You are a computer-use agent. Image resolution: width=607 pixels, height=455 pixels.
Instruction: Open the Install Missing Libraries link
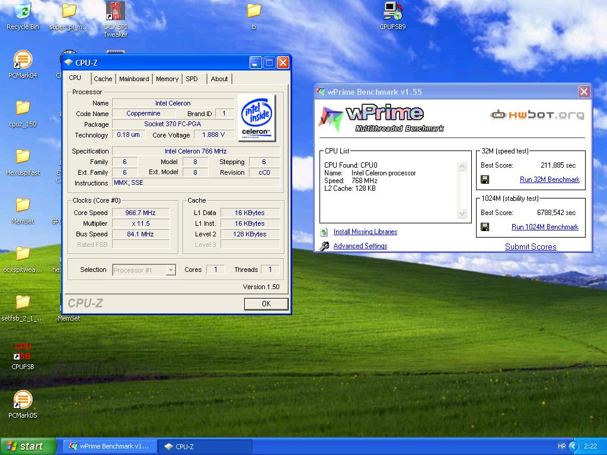tap(365, 232)
